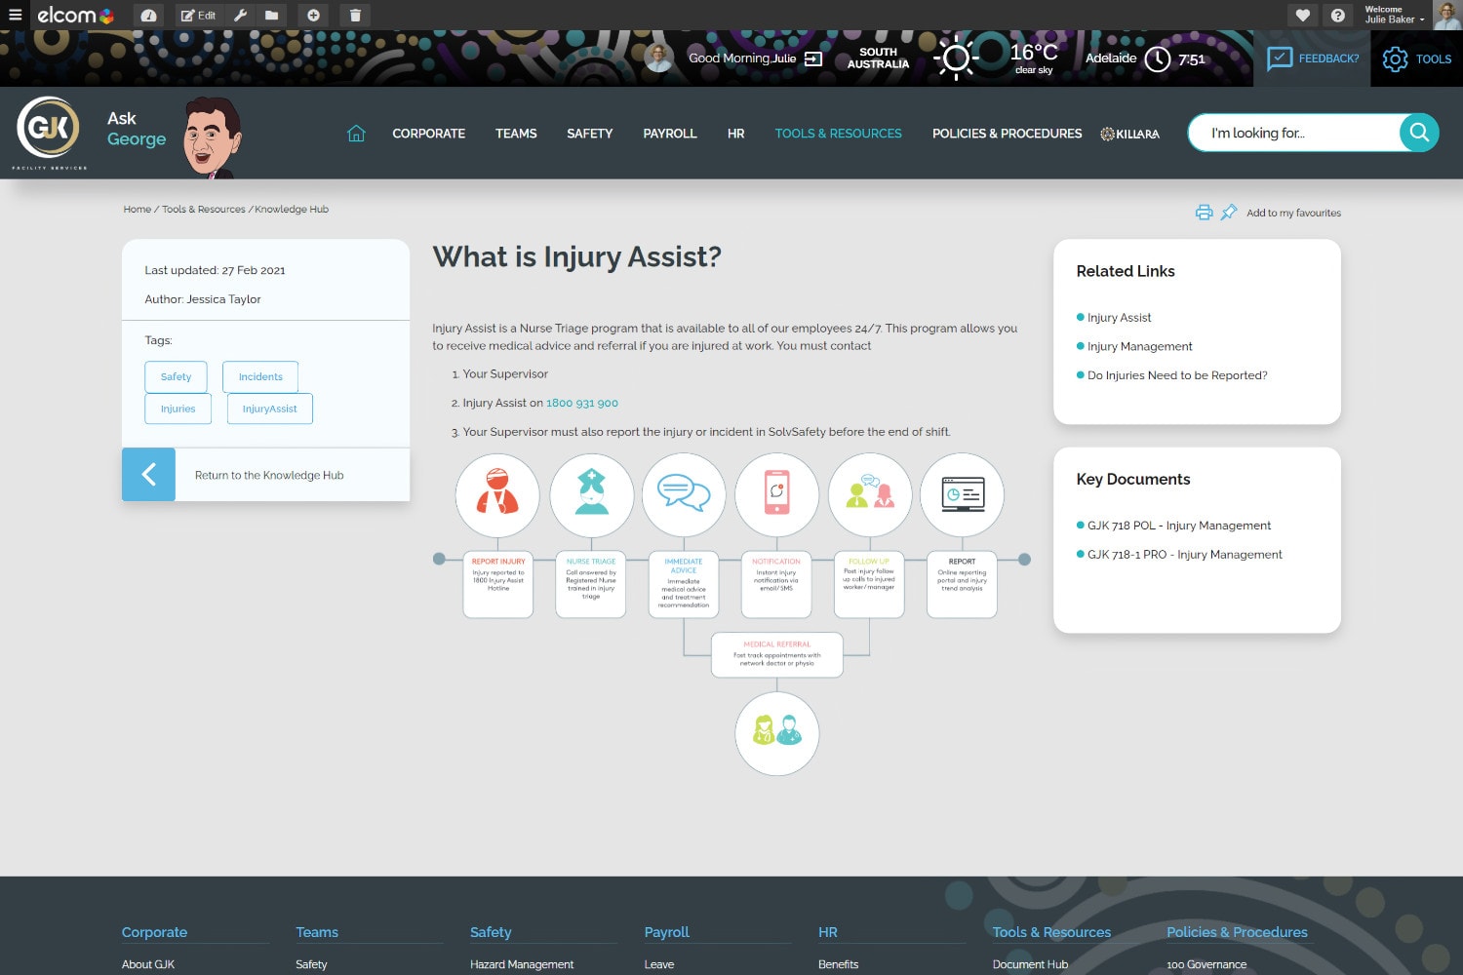
Task: Click Tools & Resources in the breadcrumb
Action: tap(204, 210)
